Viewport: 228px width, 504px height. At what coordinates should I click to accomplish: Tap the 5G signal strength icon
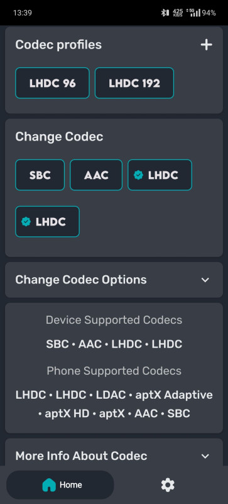(x=195, y=13)
